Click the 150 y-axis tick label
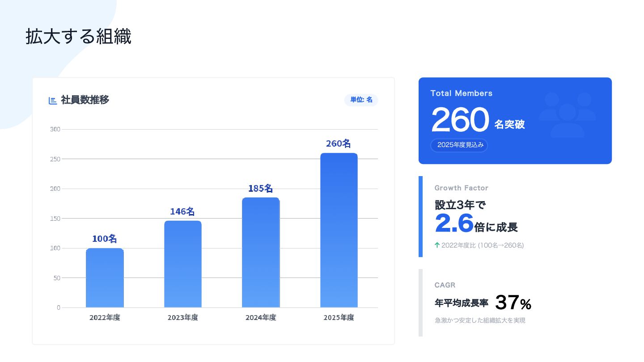Viewport: 644px width, 362px height. coord(55,219)
